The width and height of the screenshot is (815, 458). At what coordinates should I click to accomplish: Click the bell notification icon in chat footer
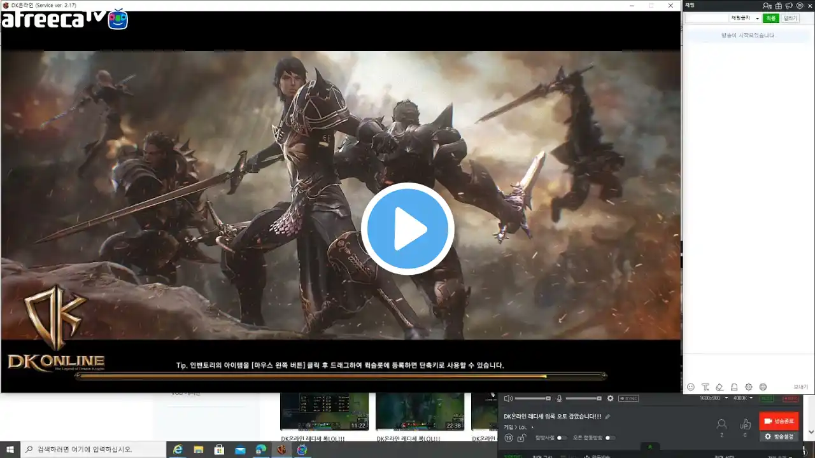[734, 387]
